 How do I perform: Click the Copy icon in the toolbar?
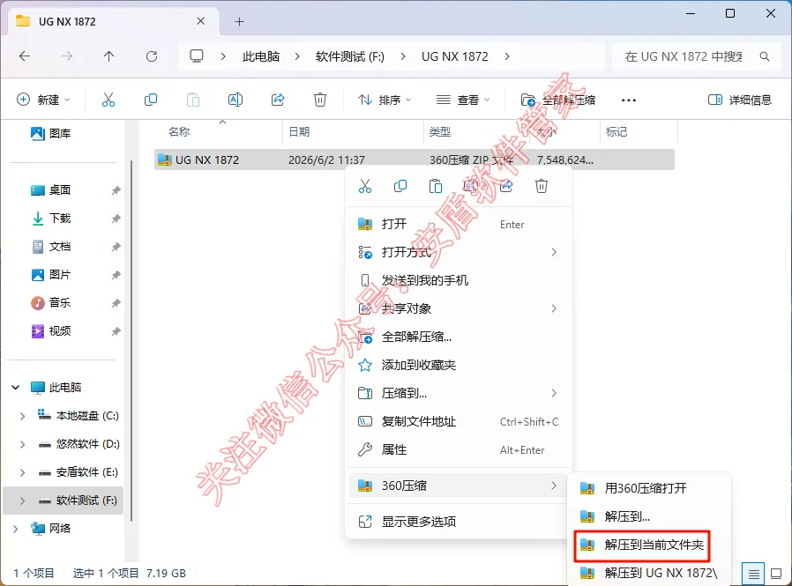tap(151, 100)
